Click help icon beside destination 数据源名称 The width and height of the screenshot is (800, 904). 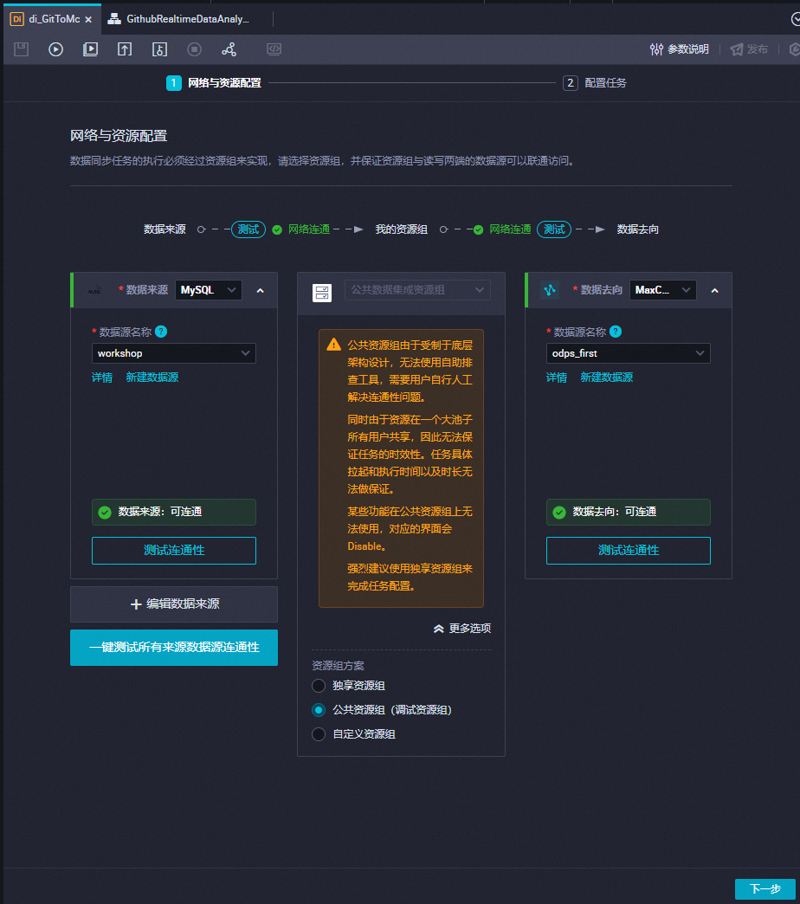pyautogui.click(x=616, y=332)
